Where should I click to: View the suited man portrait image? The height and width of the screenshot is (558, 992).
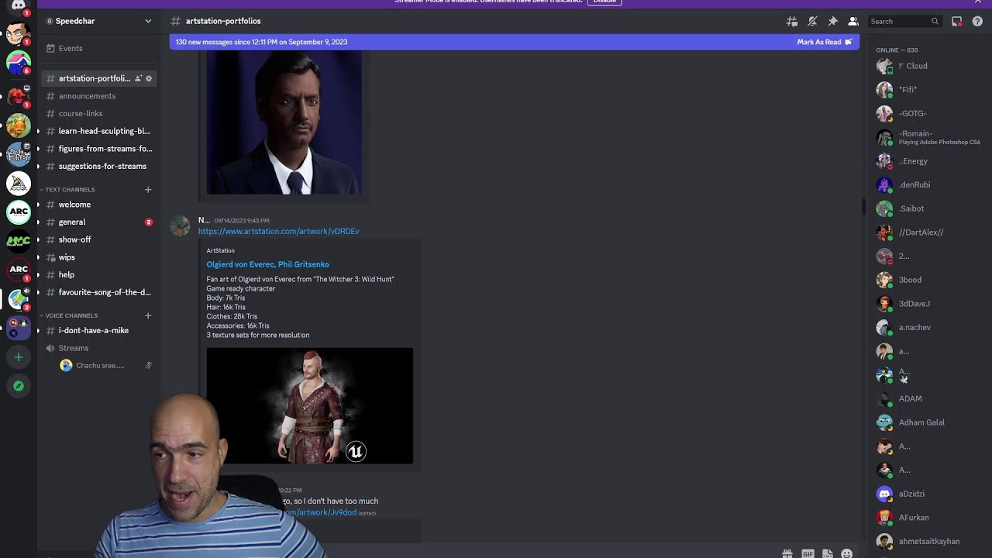(x=284, y=123)
